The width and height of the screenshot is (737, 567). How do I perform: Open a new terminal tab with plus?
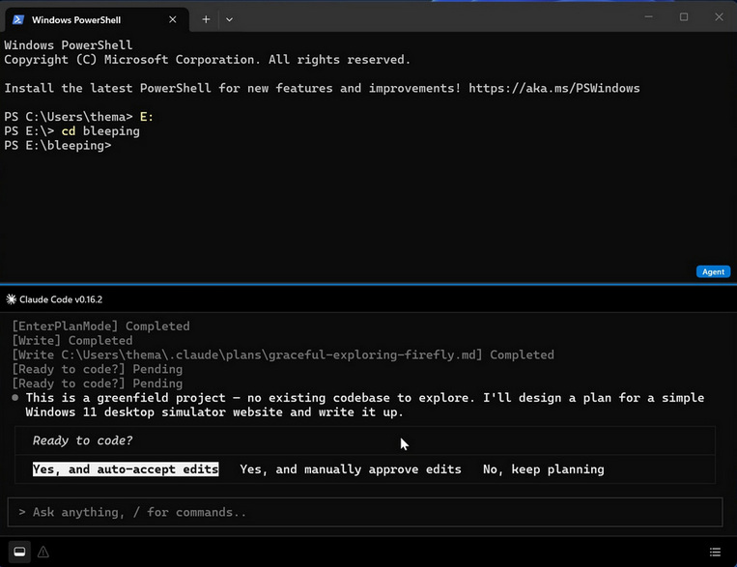pos(206,19)
